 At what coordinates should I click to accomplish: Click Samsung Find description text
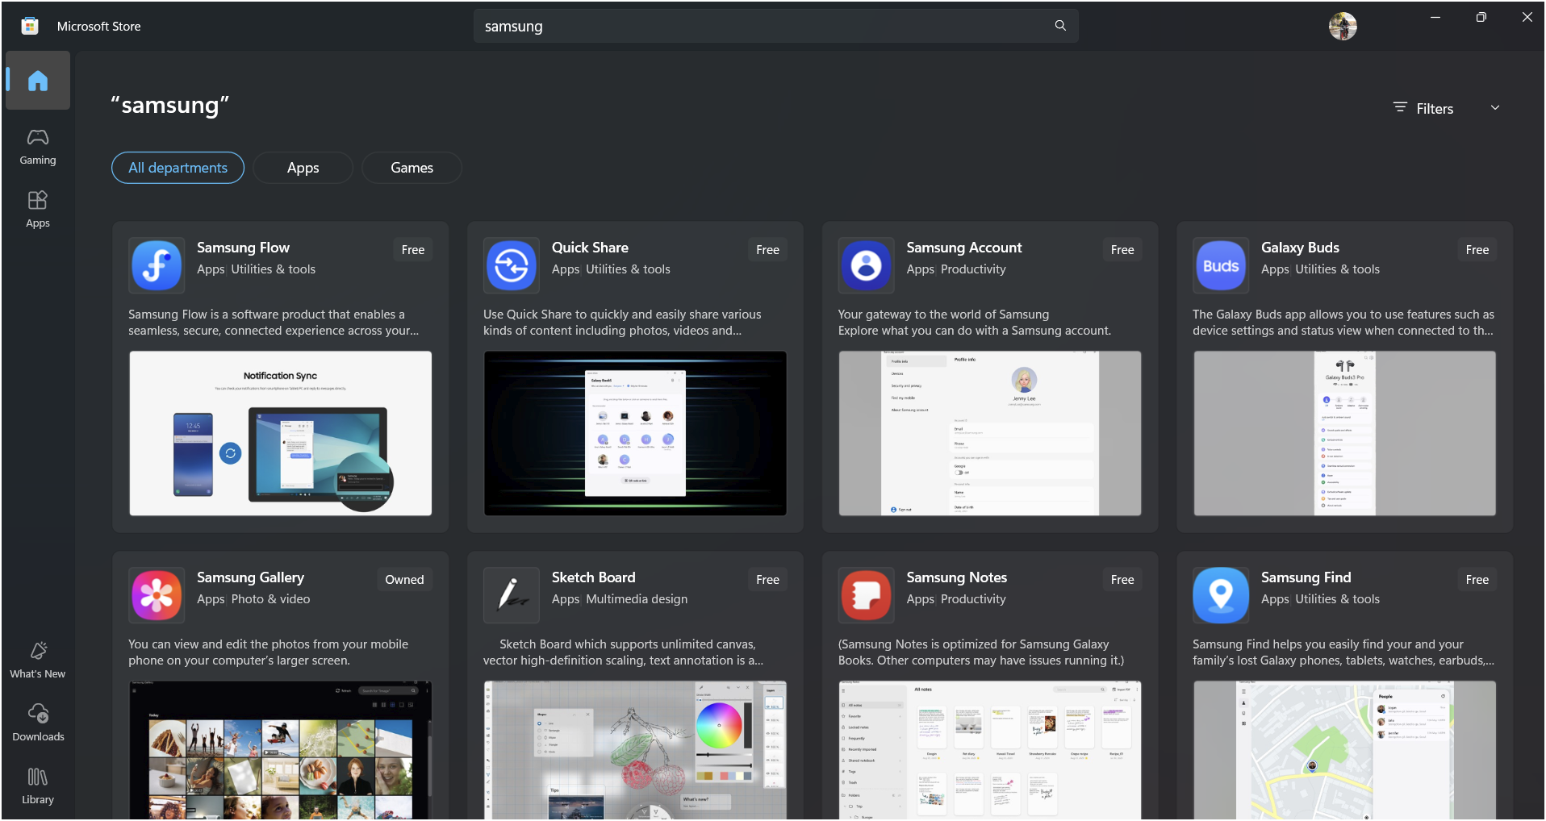pyautogui.click(x=1343, y=652)
